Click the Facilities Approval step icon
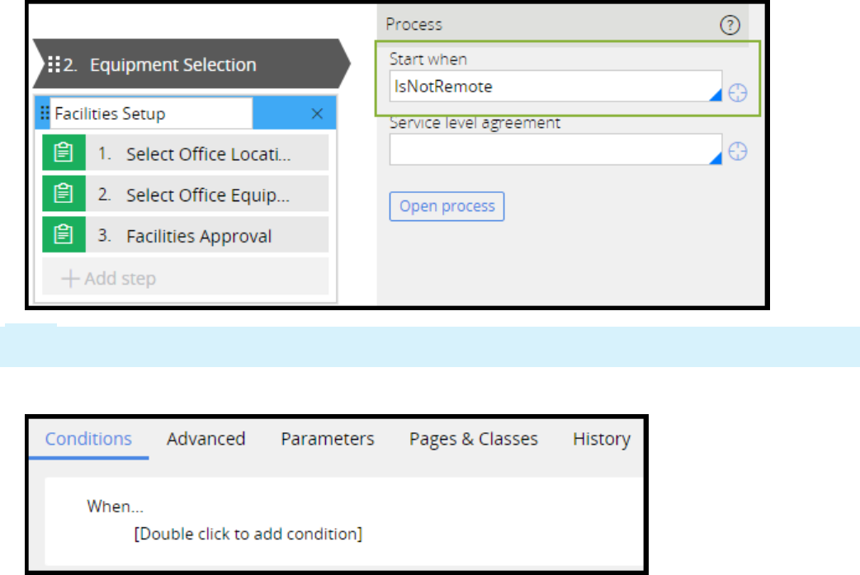The image size is (860, 575). tap(64, 236)
